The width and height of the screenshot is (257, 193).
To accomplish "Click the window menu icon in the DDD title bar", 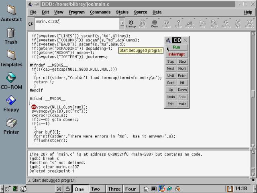I will 30,4.
